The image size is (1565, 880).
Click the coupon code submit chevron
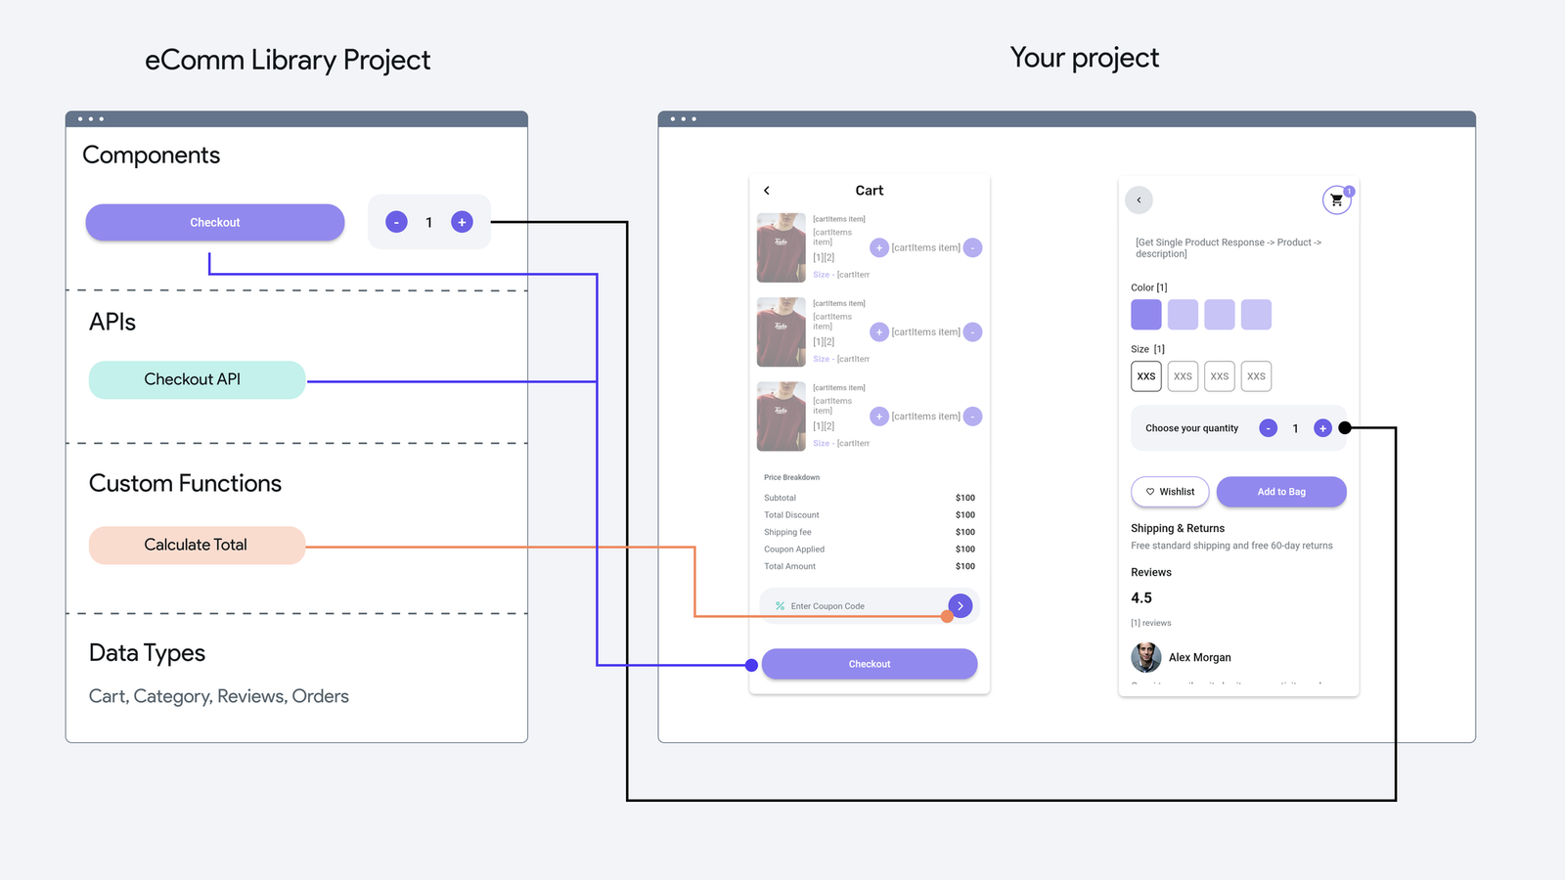pyautogui.click(x=960, y=605)
